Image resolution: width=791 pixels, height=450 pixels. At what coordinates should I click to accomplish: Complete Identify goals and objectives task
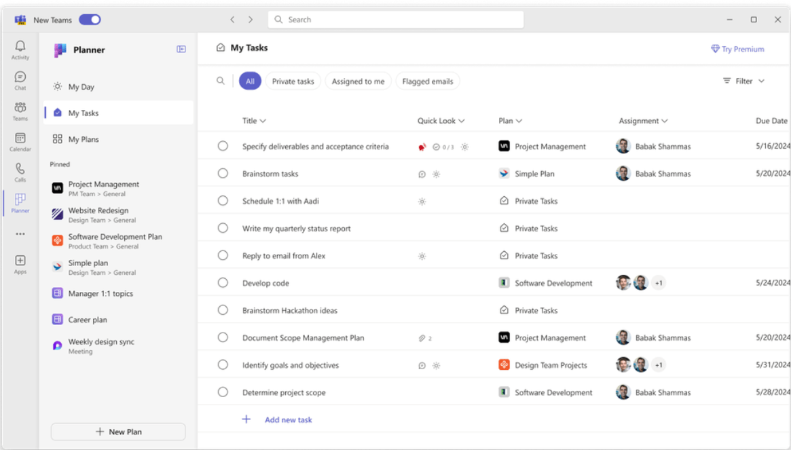tap(223, 364)
